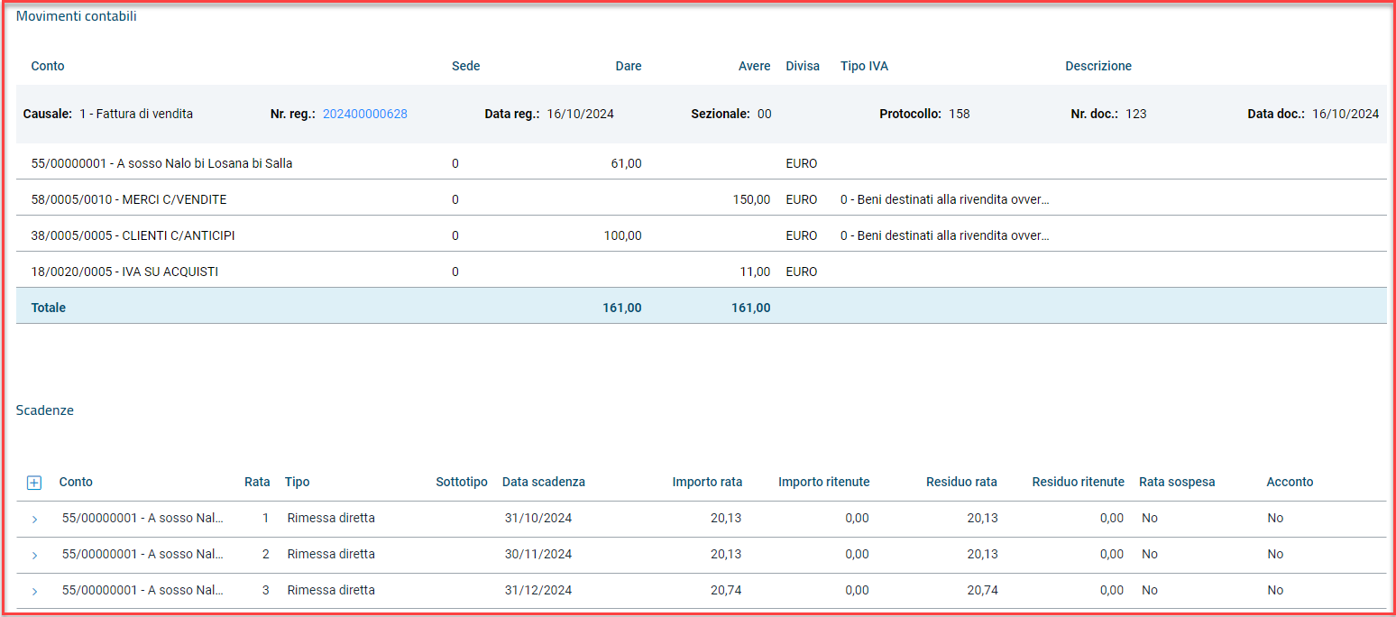Expand the rata 1 row due 31/10/2024

tap(34, 519)
